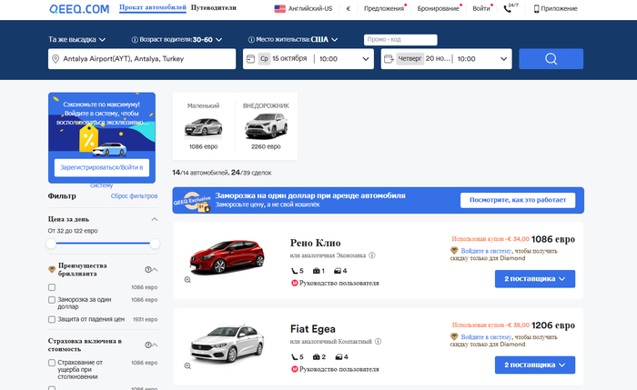The image size is (637, 390).
Task: Click right handle of price slider
Action: tap(155, 244)
